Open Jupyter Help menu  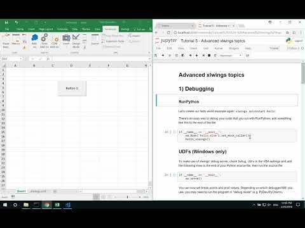pos(248,48)
